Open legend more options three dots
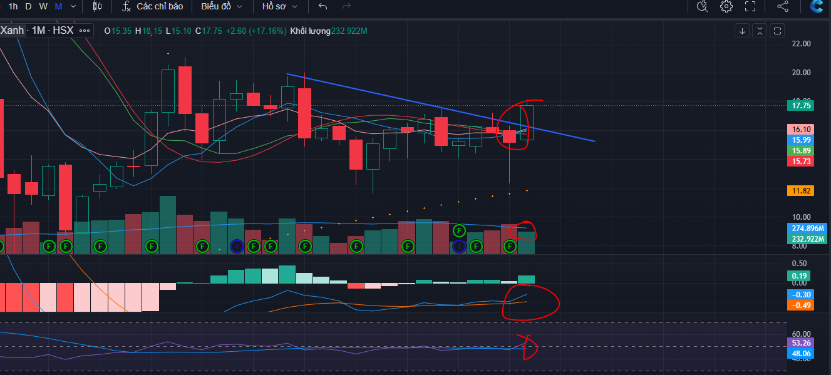831x375 pixels. (x=85, y=31)
